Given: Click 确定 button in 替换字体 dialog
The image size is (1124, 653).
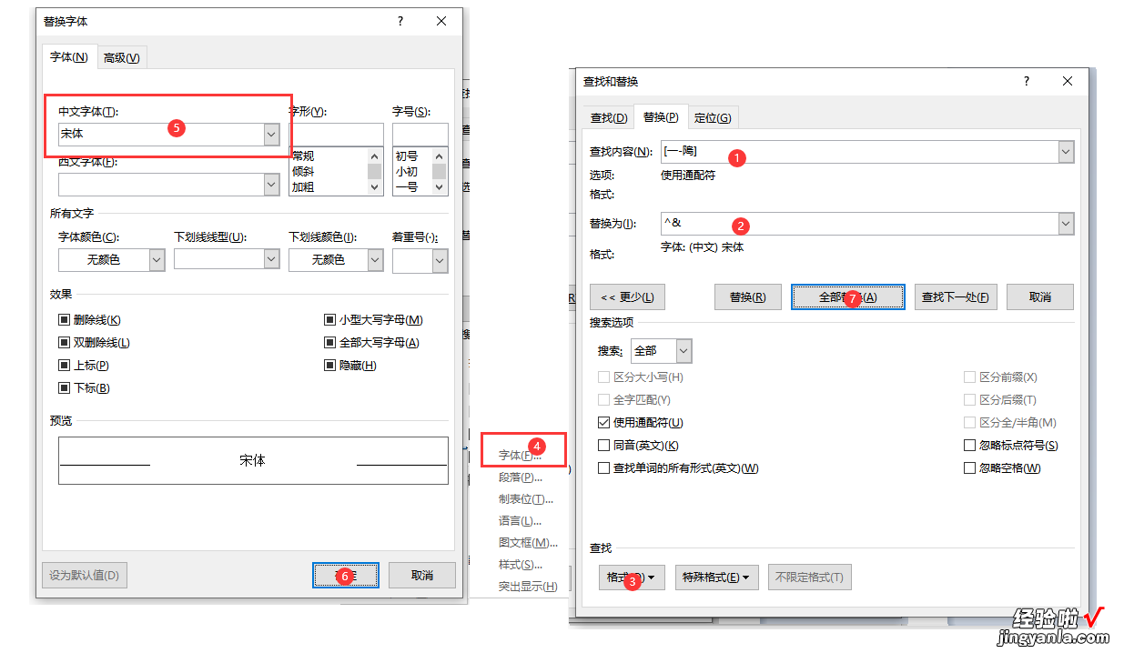Looking at the screenshot, I should click(346, 575).
